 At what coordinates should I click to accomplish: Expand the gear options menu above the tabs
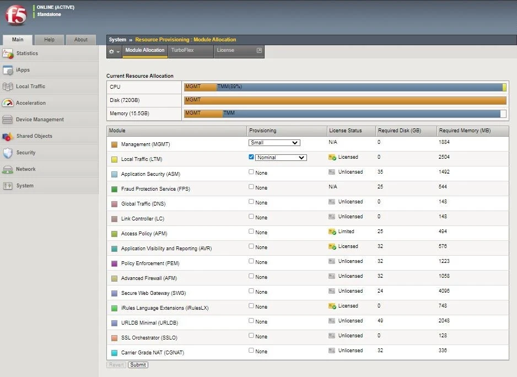114,50
